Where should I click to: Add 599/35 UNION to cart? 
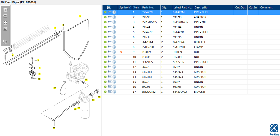tap(110, 37)
